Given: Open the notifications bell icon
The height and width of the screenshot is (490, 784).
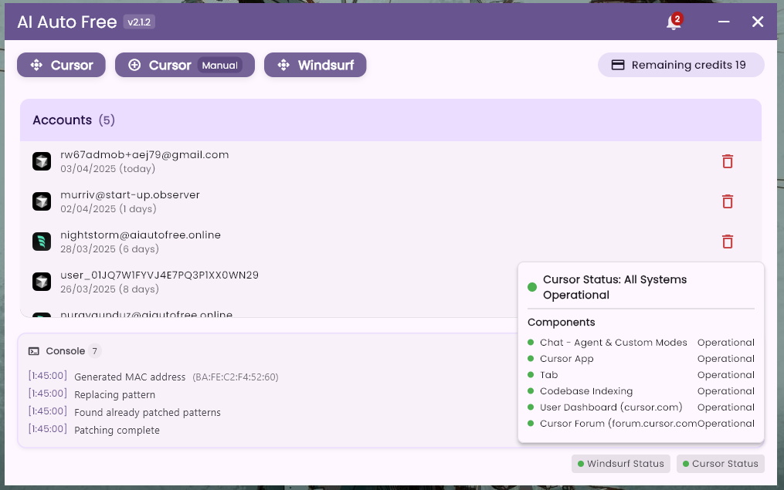Looking at the screenshot, I should [674, 22].
